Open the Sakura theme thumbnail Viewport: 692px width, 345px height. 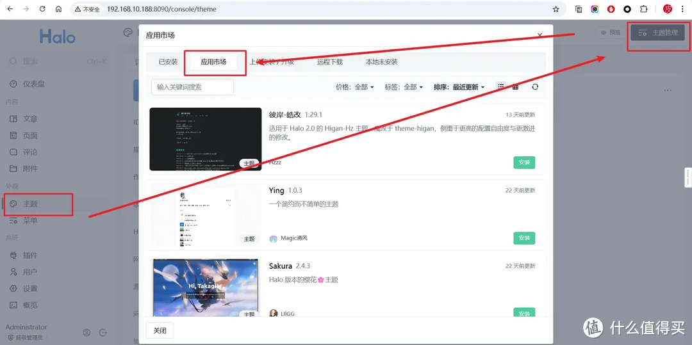click(x=206, y=288)
